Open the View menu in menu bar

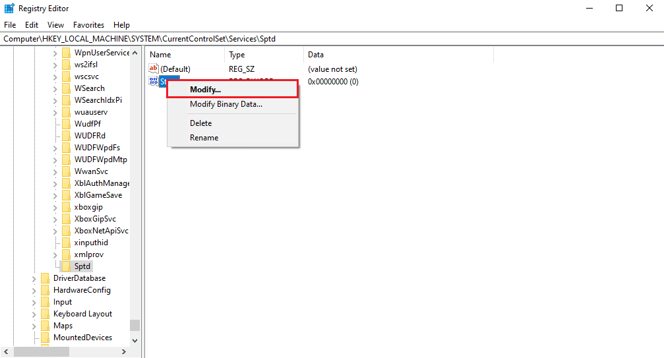[x=55, y=25]
